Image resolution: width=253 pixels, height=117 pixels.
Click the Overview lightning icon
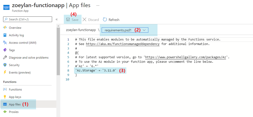(5, 28)
